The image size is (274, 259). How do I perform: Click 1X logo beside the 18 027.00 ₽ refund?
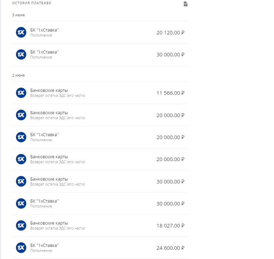[21, 226]
